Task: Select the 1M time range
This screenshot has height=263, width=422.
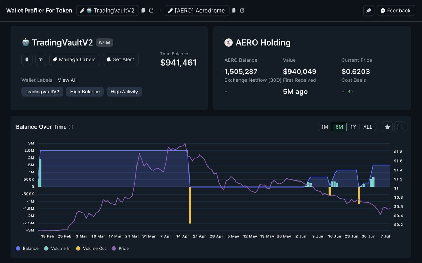Action: pyautogui.click(x=325, y=127)
